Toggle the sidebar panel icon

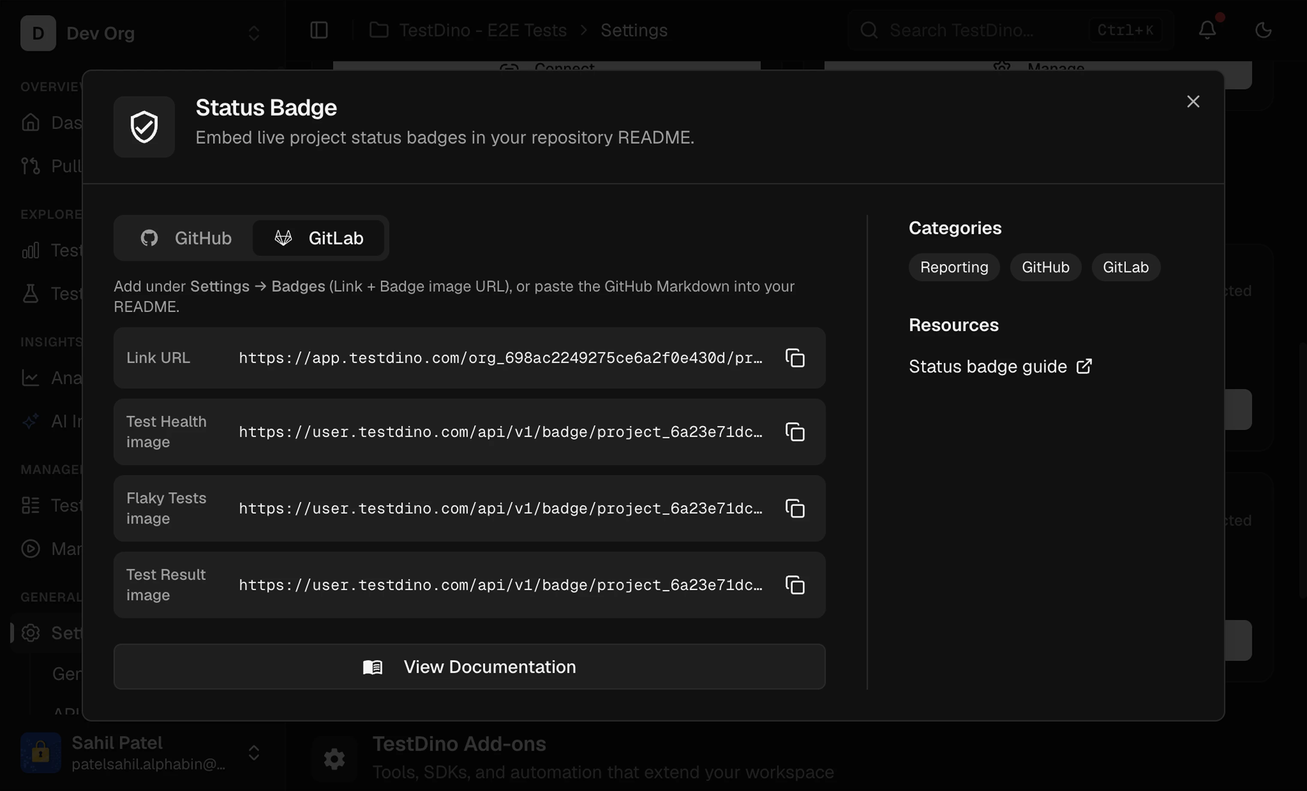[319, 30]
